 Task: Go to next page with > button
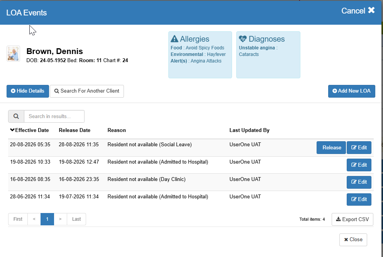point(60,219)
